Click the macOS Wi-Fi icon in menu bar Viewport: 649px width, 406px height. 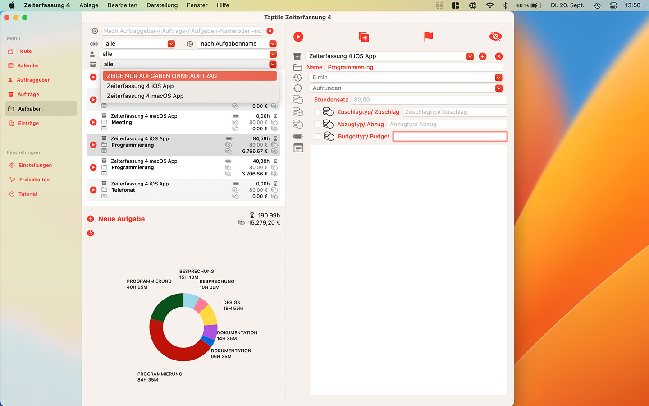click(489, 5)
